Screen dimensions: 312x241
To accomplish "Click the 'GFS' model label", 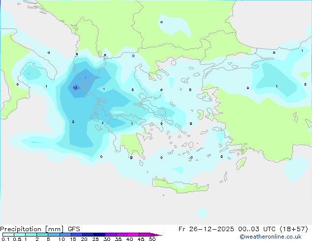I will (74, 229).
